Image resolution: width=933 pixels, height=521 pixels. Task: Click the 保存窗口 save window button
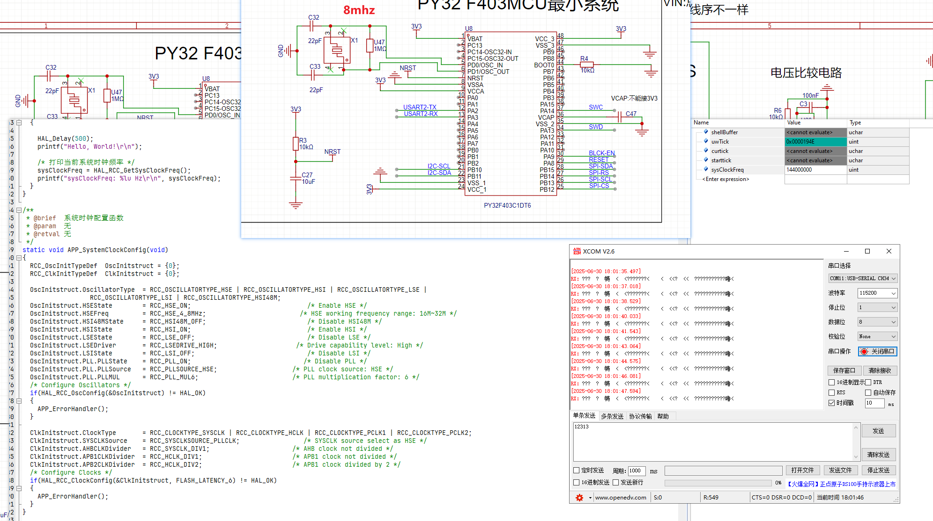pos(844,371)
